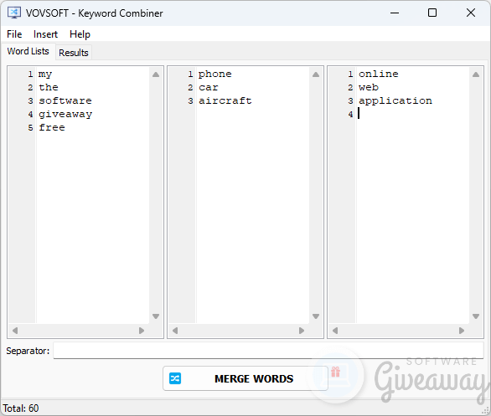Click scroll left arrow in first word list
This screenshot has height=416, width=491.
(x=15, y=331)
